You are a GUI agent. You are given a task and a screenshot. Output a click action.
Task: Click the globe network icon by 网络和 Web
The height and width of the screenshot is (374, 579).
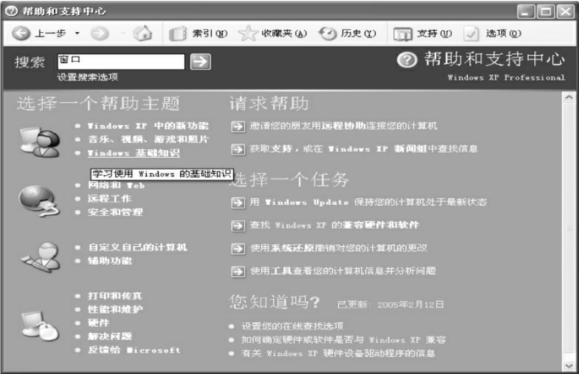(39, 201)
